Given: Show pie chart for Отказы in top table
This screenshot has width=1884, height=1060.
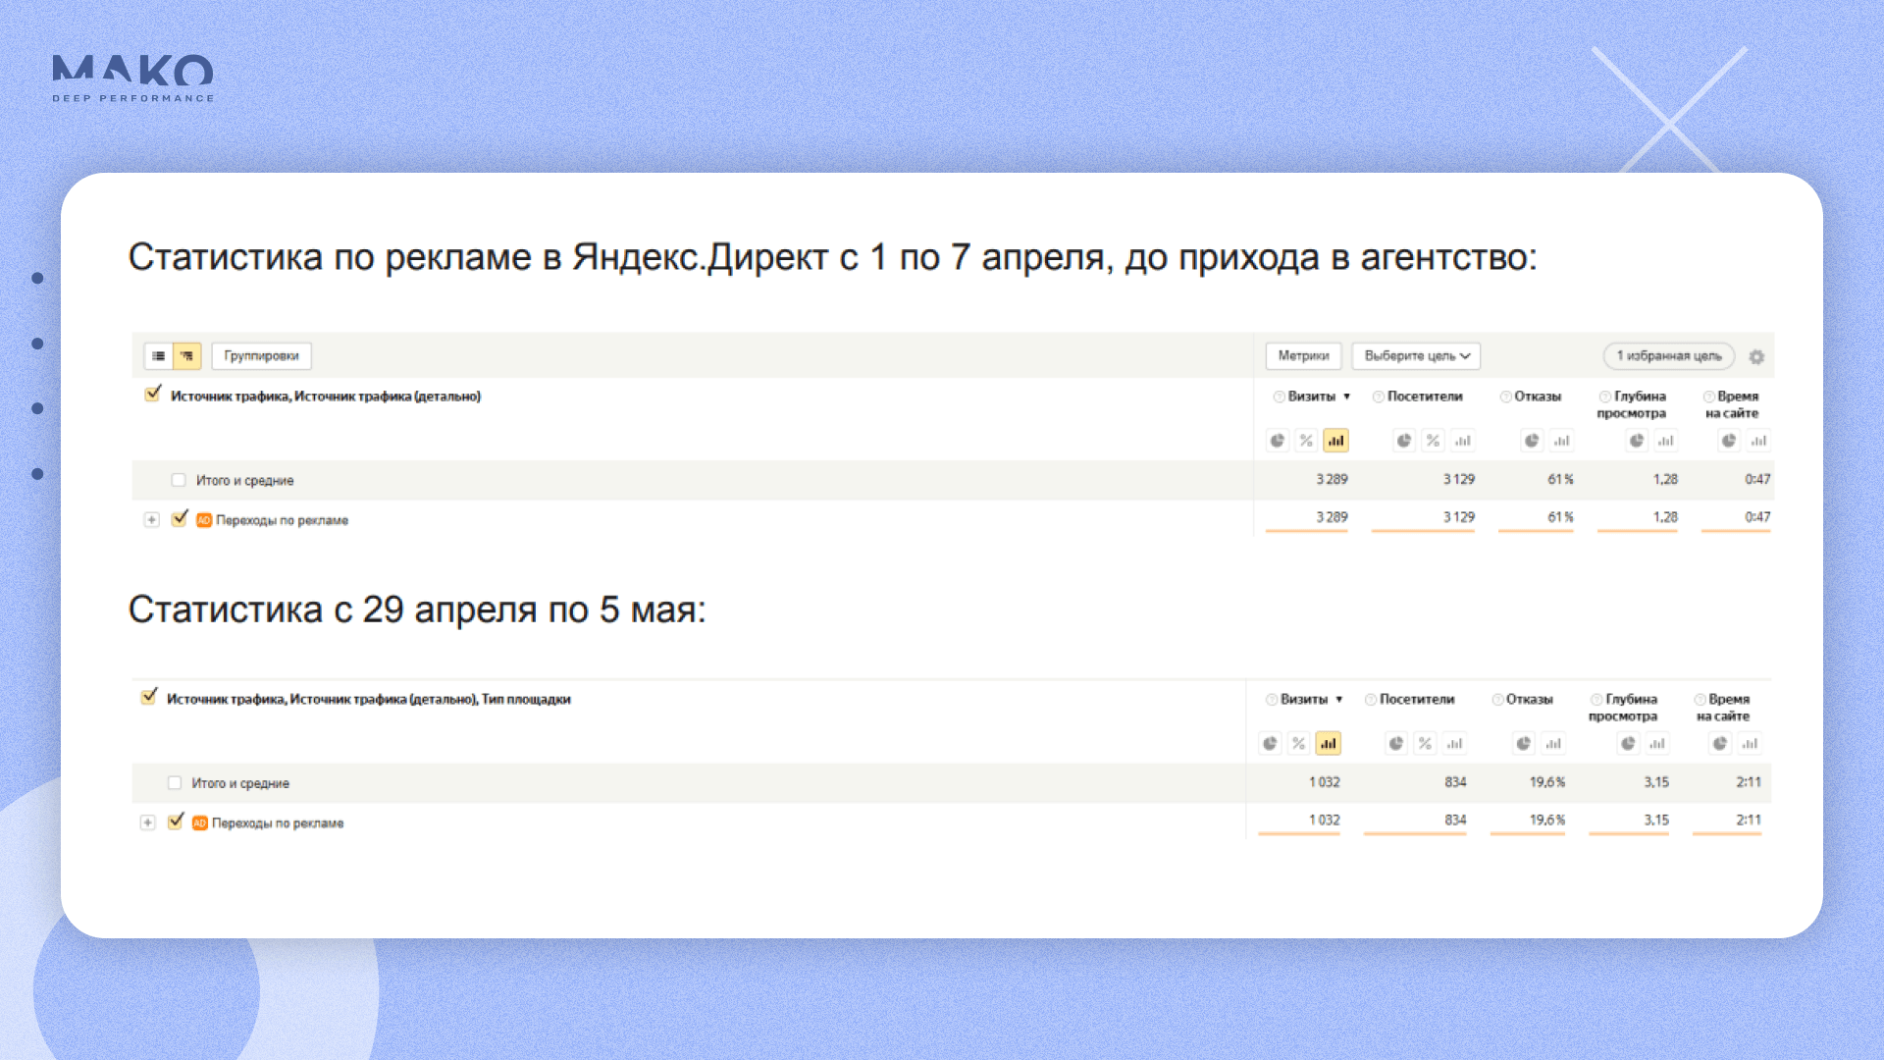Looking at the screenshot, I should [x=1532, y=441].
